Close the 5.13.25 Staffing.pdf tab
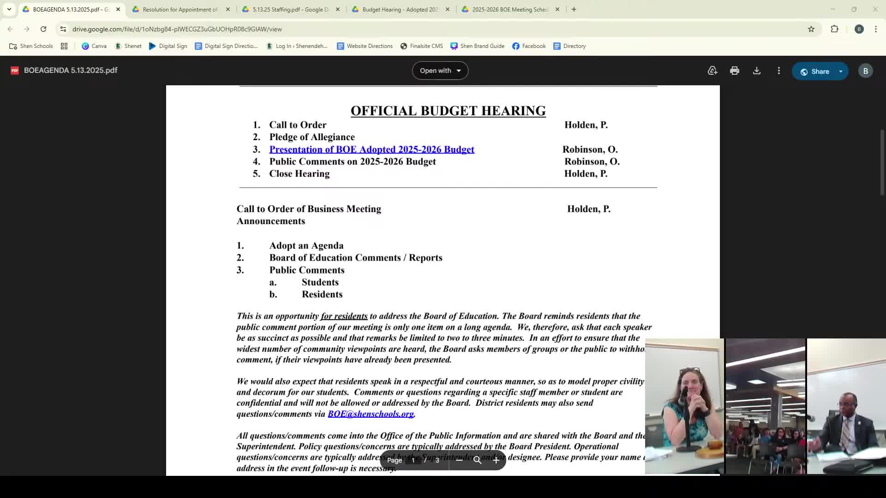Screen dimensions: 886x498 click(338, 9)
